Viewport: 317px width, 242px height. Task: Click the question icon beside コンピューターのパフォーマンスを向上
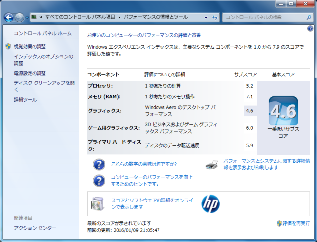tap(99, 181)
